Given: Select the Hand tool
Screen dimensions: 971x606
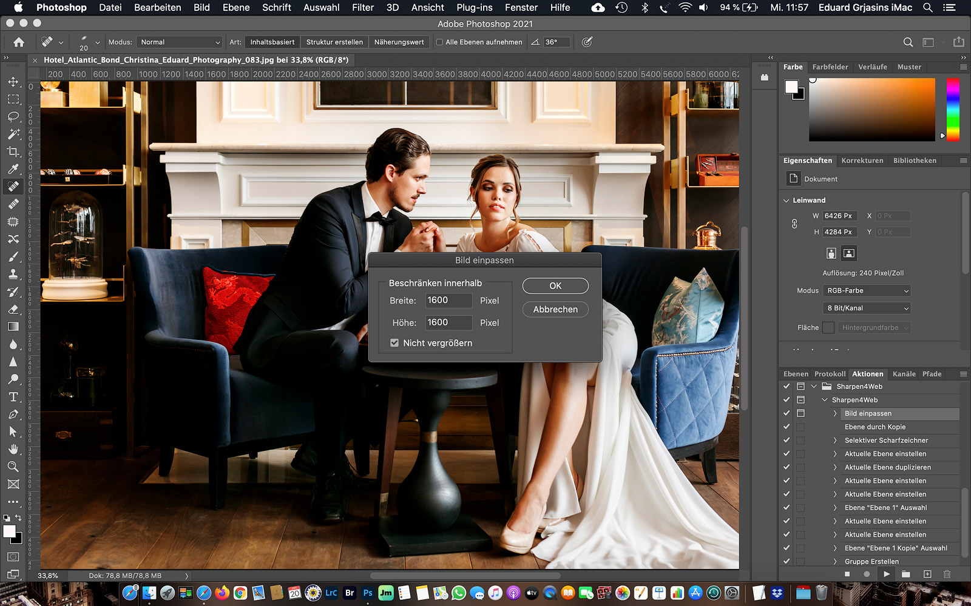Looking at the screenshot, I should [13, 449].
